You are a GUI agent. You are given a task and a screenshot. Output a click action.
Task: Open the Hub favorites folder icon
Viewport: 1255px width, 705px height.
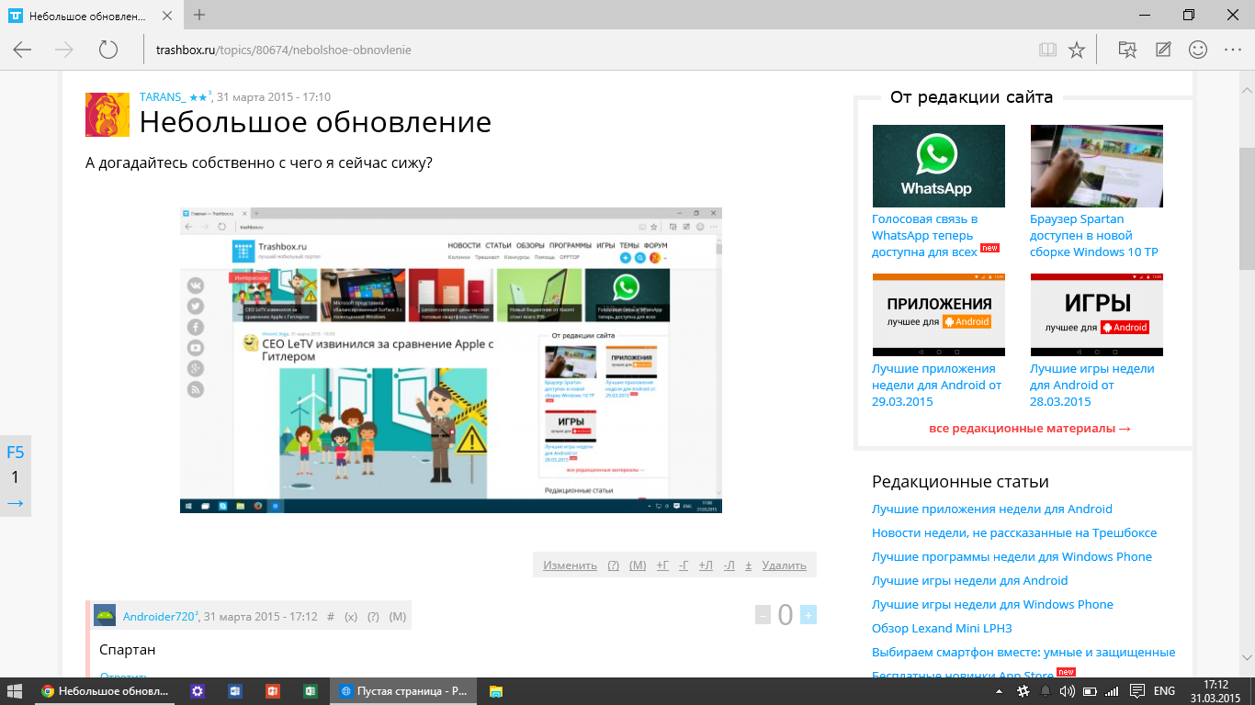1127,50
